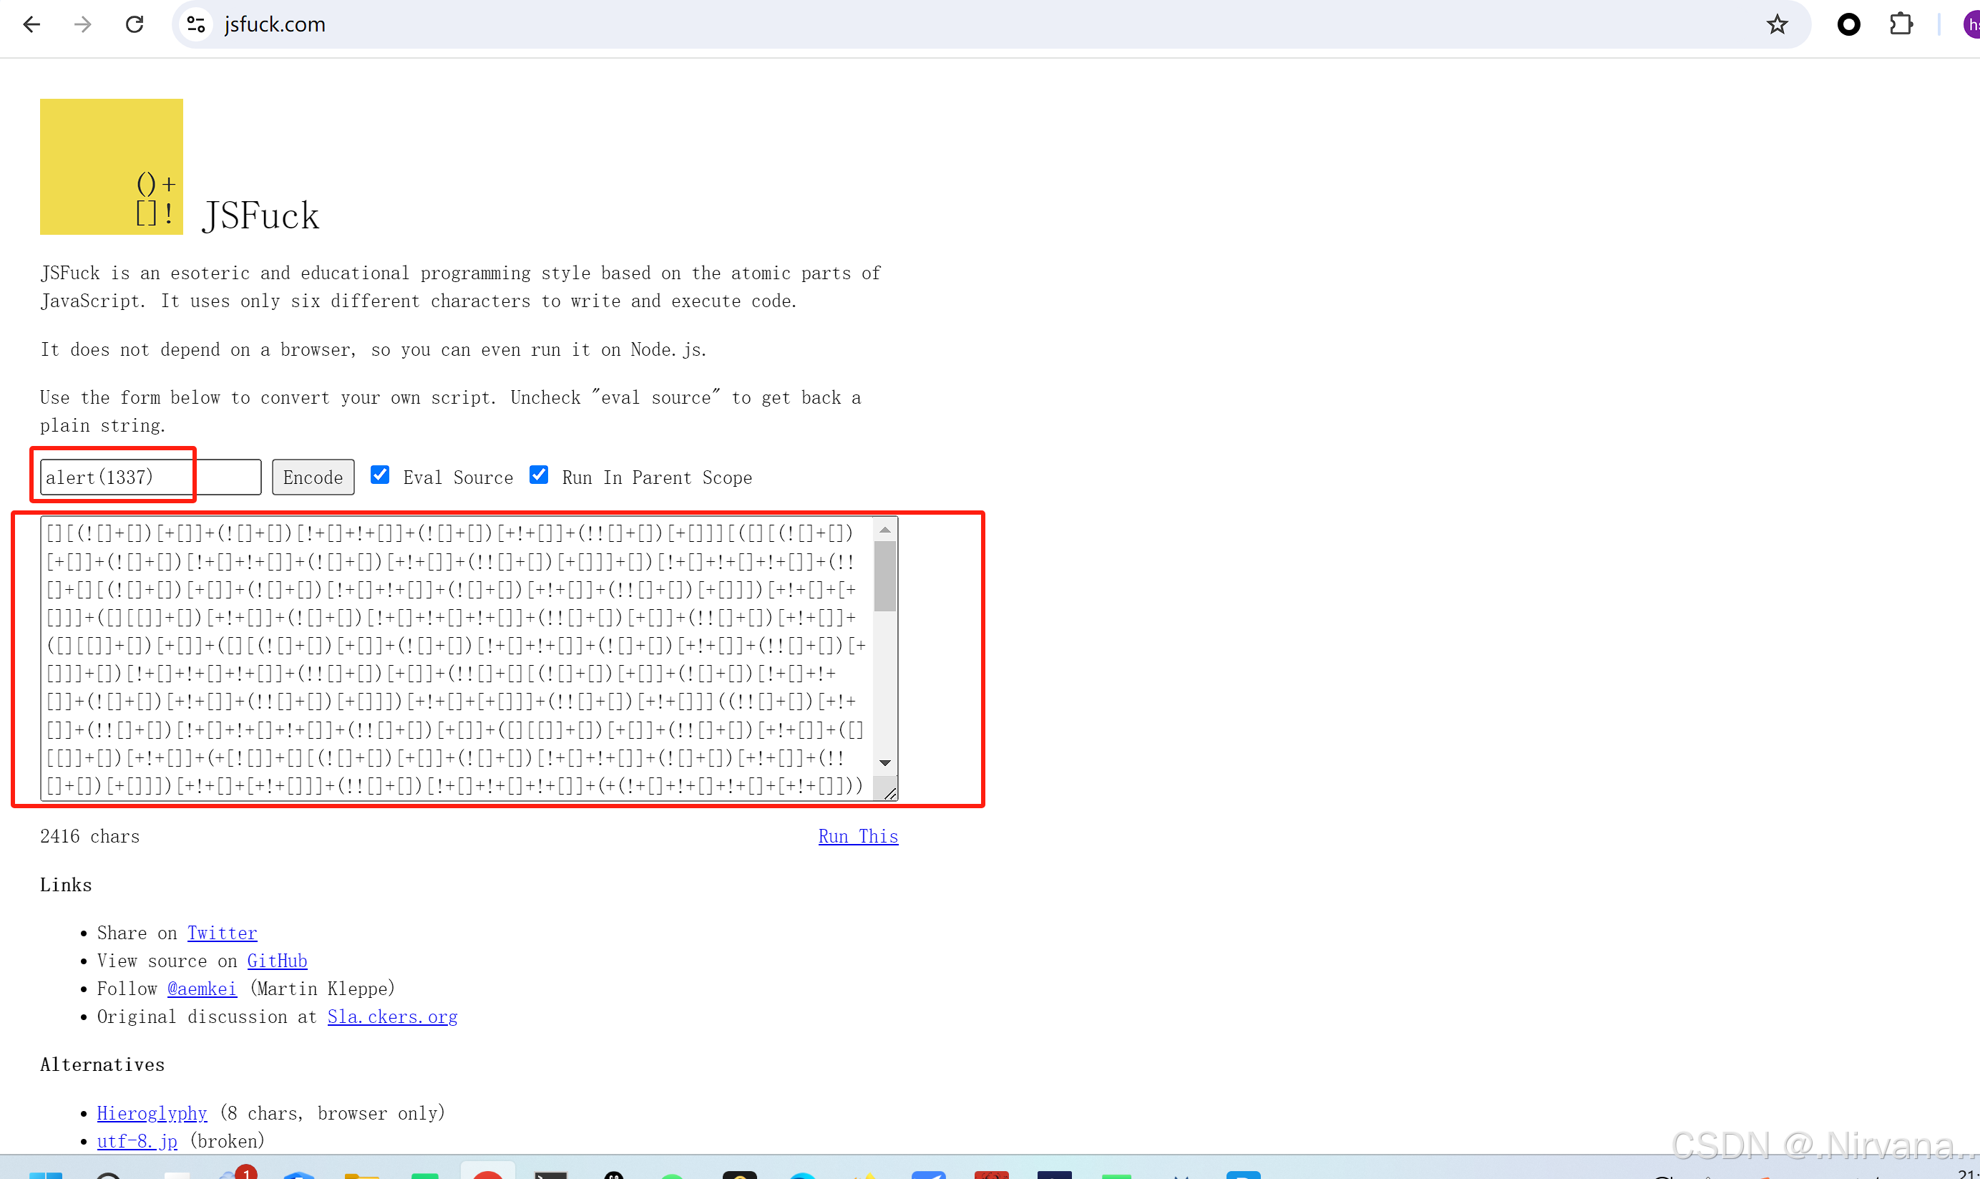The height and width of the screenshot is (1179, 1980).
Task: Click the '2416 chars' count text
Action: coord(89,836)
